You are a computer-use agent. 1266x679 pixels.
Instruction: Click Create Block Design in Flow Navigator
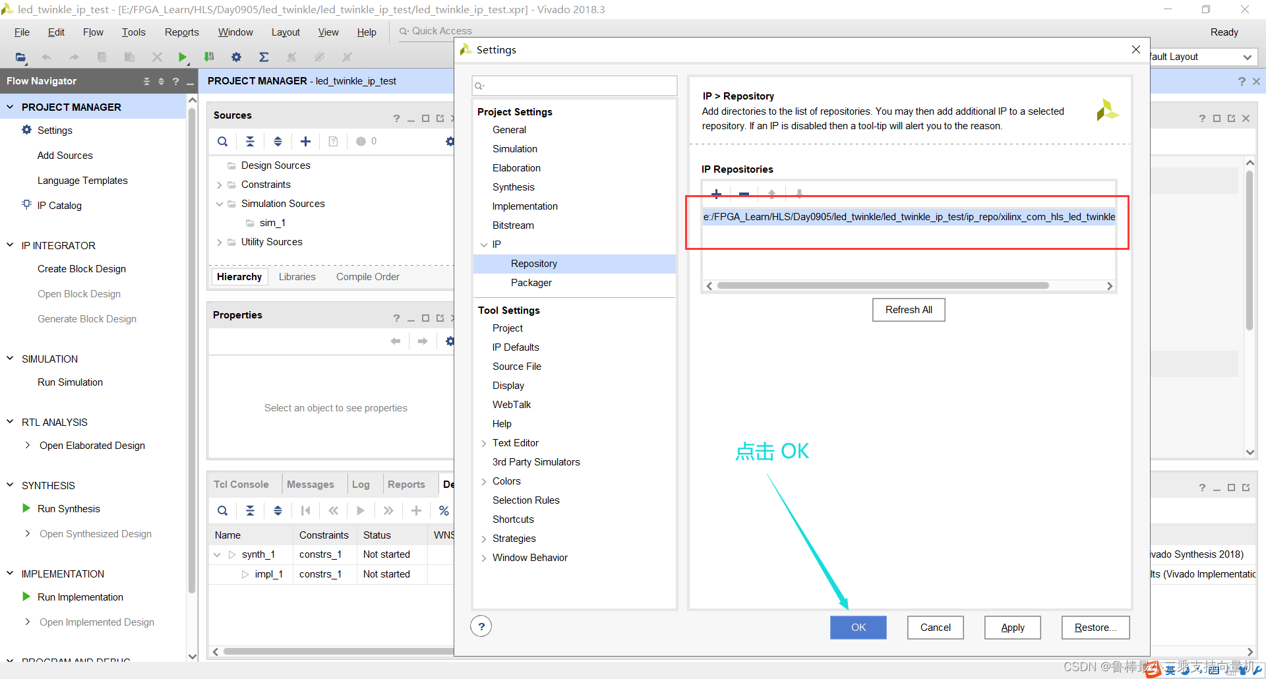click(82, 269)
